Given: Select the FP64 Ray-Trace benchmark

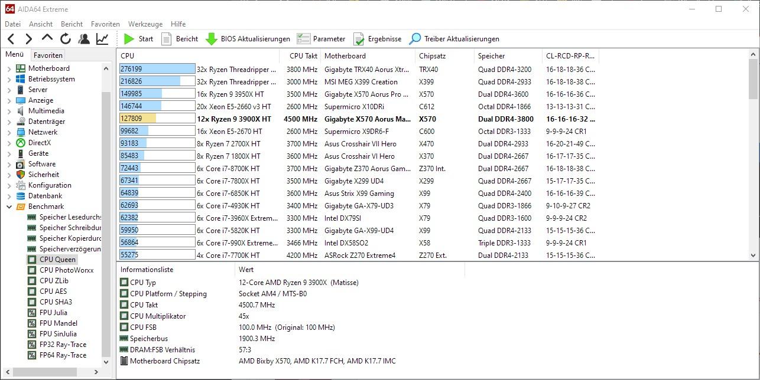Looking at the screenshot, I should coord(57,355).
